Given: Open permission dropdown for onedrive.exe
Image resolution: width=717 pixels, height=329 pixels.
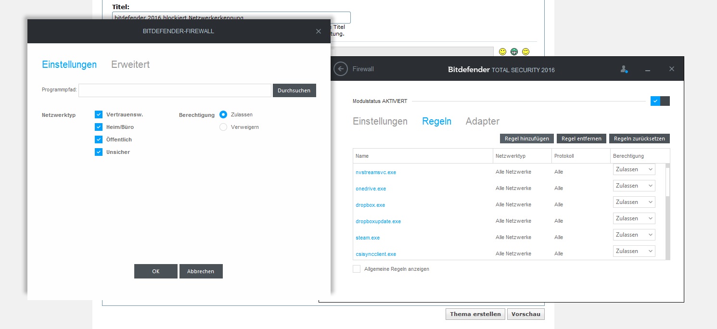Looking at the screenshot, I should (634, 186).
